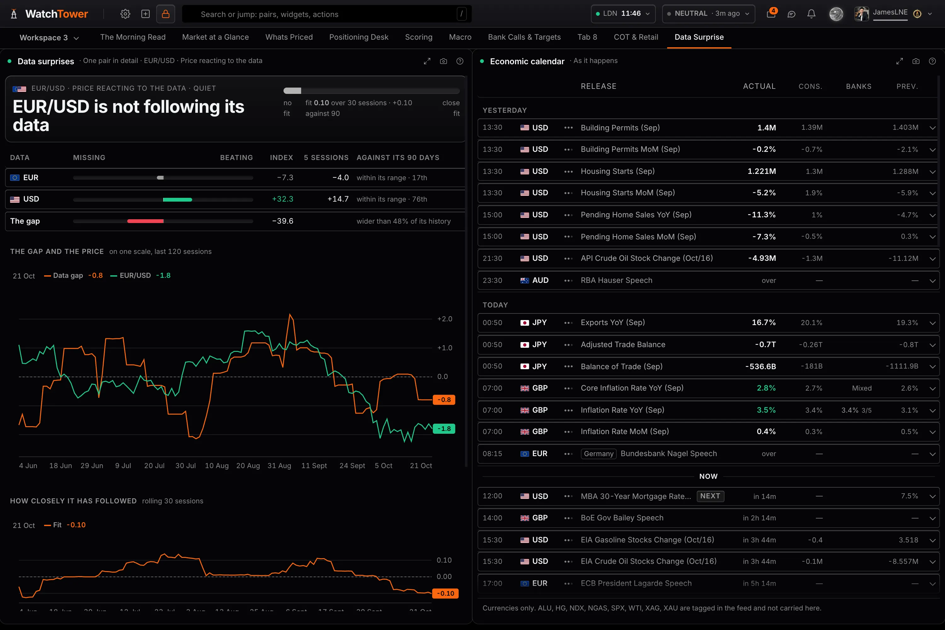Open the chat messages icon

[792, 14]
